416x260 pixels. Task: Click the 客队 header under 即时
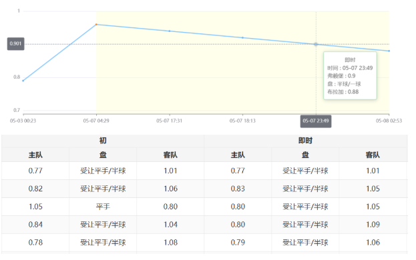[373, 155]
